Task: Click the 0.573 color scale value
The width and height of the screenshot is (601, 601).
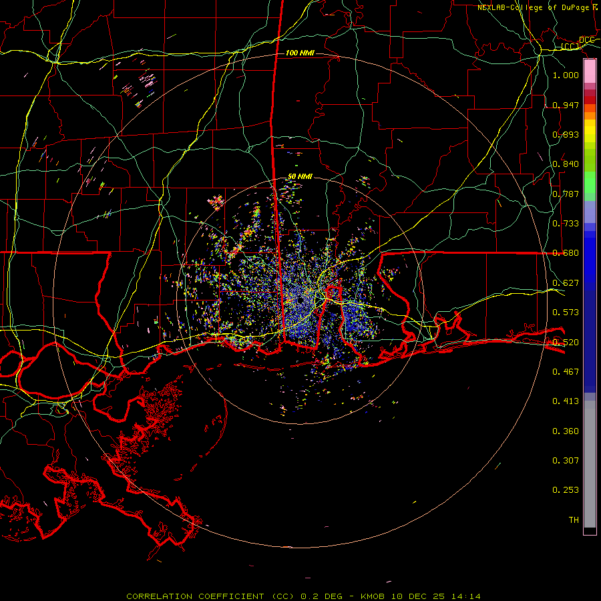Action: [566, 313]
